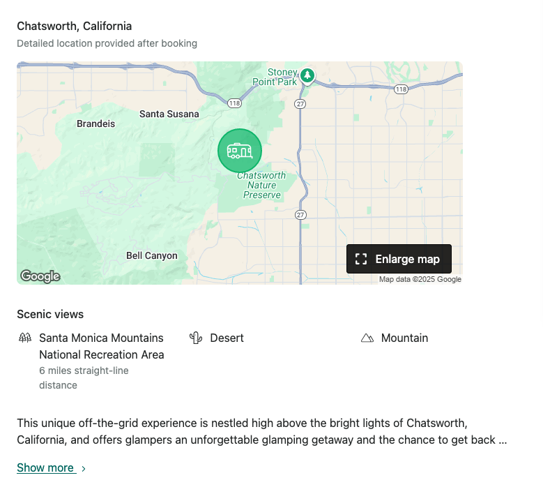The width and height of the screenshot is (543, 487).
Task: Click the Brandeis place label on the map
Action: (x=95, y=123)
